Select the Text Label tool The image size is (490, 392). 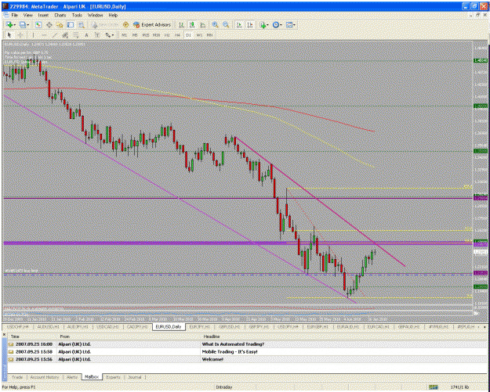point(97,35)
